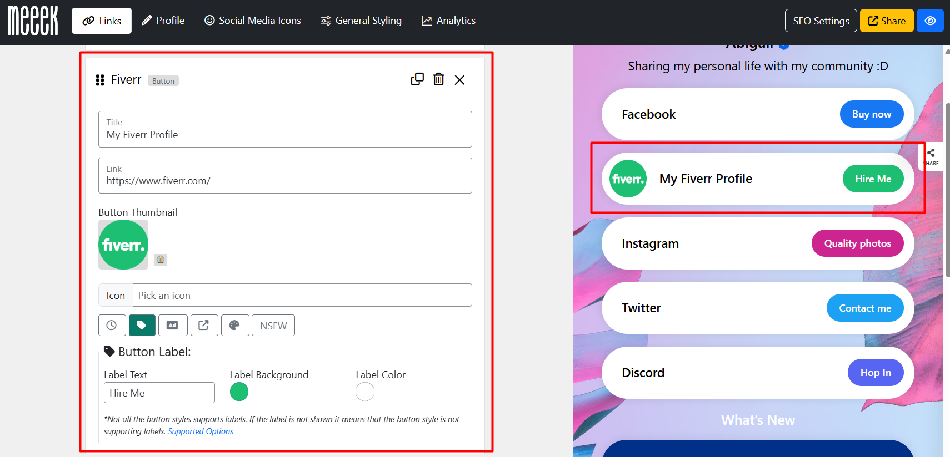
Task: Click the Facebook link in preview
Action: coord(758,114)
